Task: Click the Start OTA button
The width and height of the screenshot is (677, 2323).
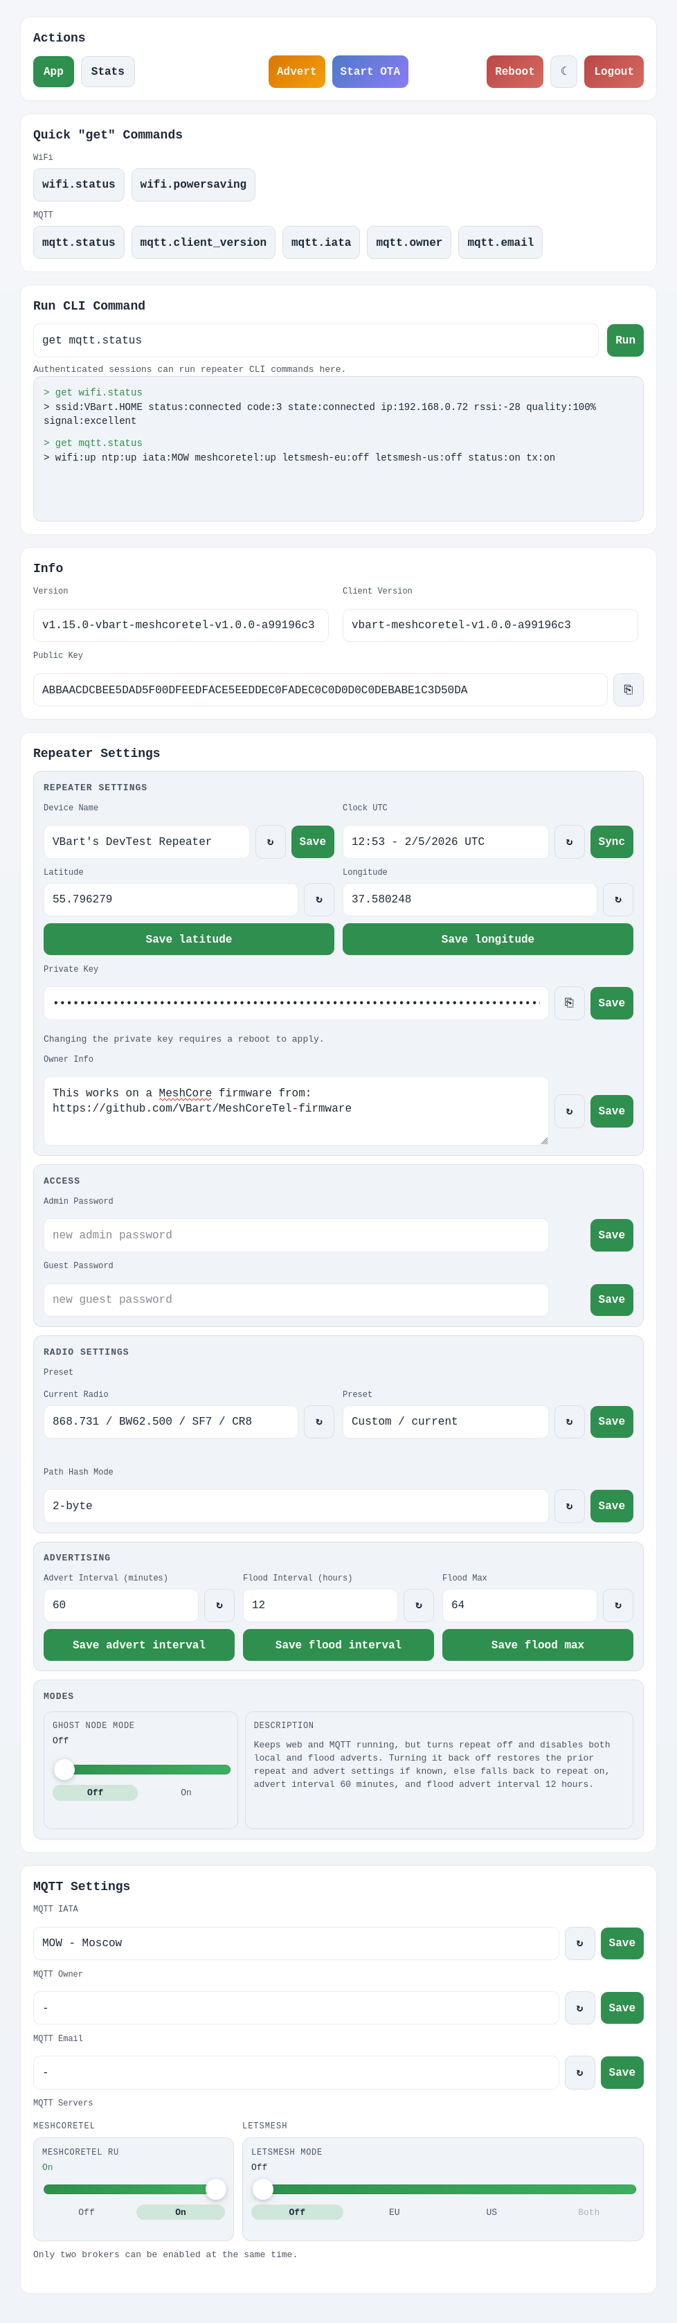Action: point(370,71)
